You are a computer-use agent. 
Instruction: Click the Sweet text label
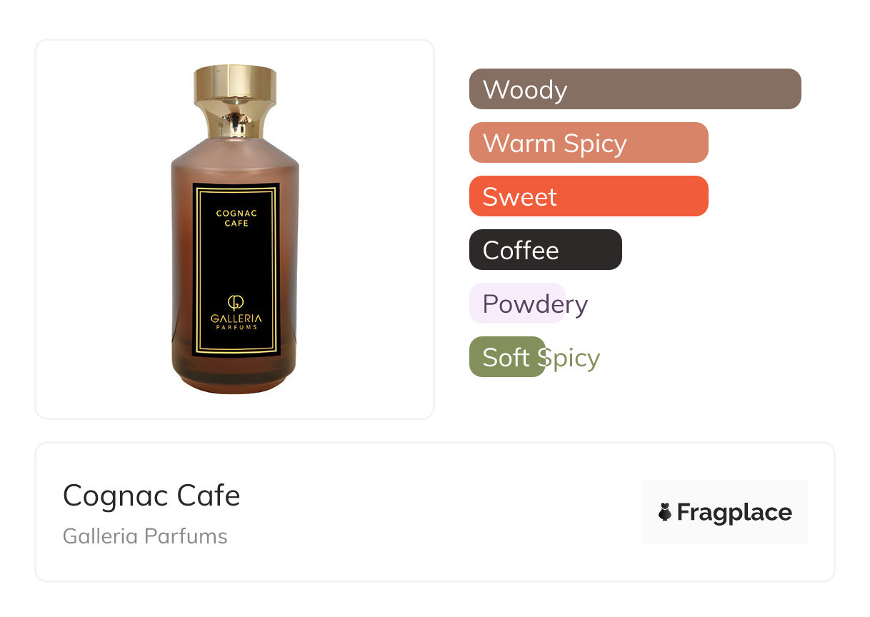click(x=519, y=197)
